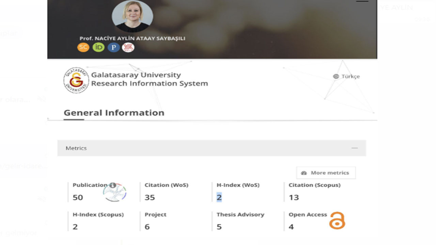Viewport: 436px width, 245px height.
Task: Click the globe icon next to Türkçe
Action: click(x=336, y=77)
